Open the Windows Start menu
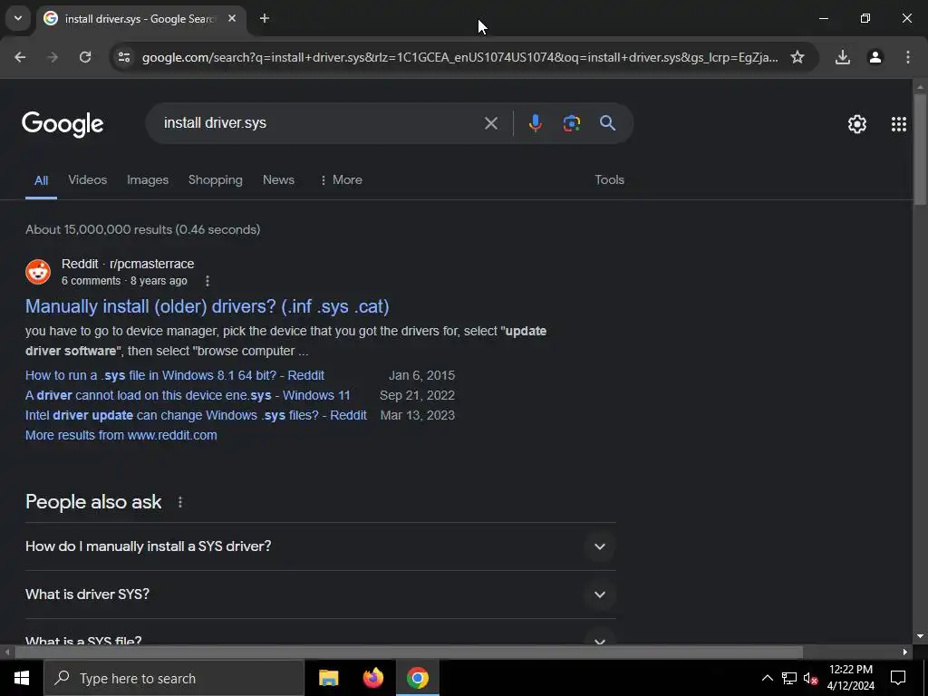 [x=22, y=678]
